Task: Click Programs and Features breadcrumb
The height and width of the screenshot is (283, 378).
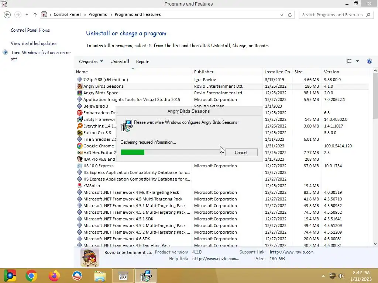Action: pos(138,14)
